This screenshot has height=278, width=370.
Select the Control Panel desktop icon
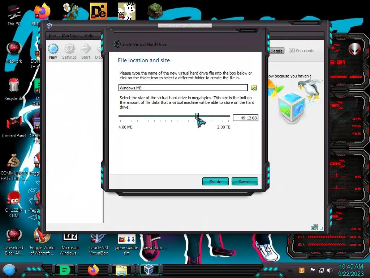pos(14,127)
